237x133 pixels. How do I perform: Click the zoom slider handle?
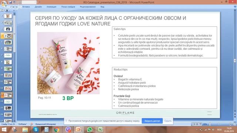(219, 124)
